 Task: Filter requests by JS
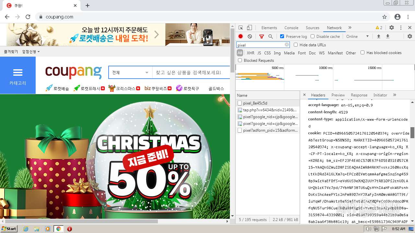[259, 53]
